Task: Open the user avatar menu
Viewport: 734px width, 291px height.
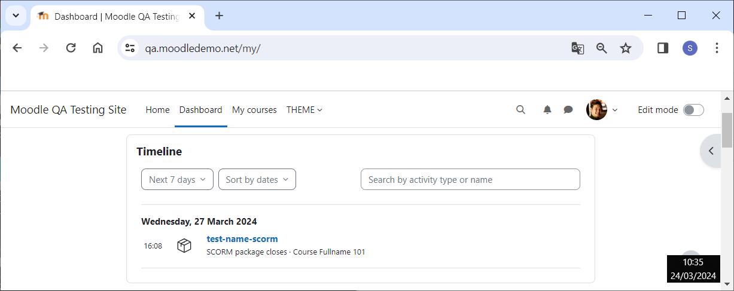Action: click(x=602, y=110)
